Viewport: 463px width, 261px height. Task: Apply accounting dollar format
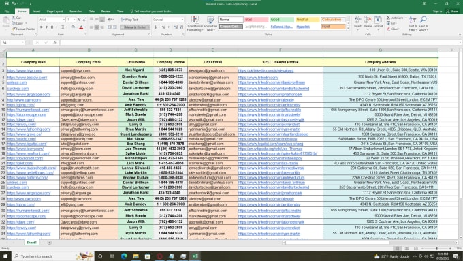click(x=156, y=27)
